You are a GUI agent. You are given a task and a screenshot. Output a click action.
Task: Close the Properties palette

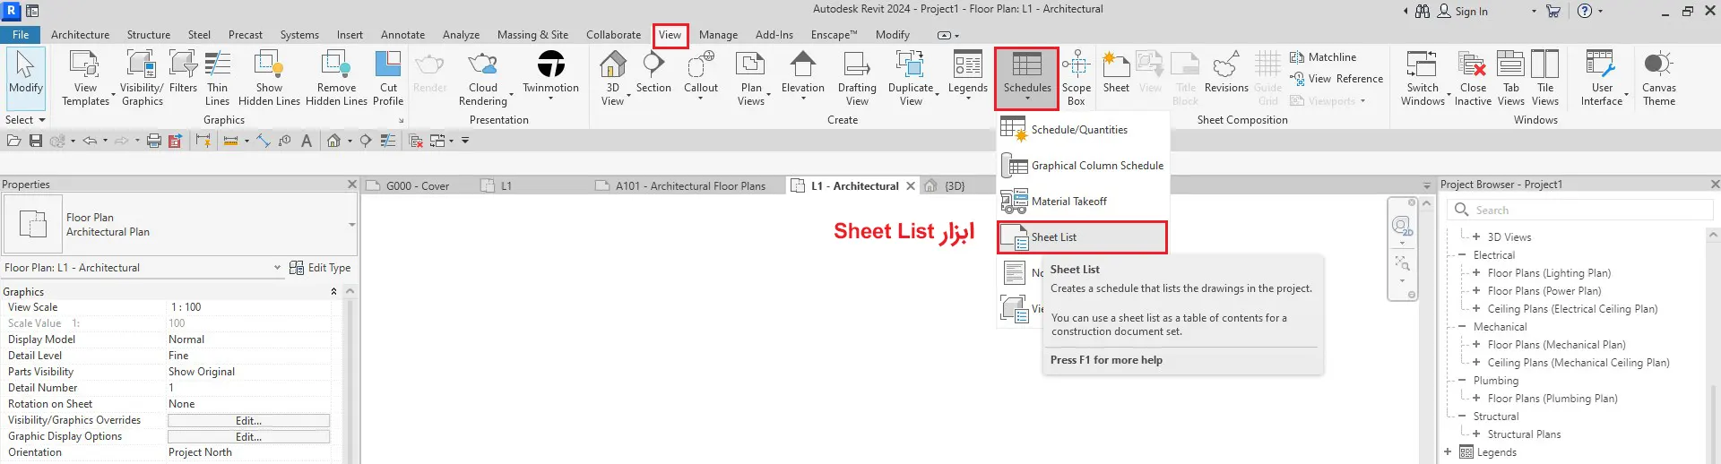[x=351, y=185]
